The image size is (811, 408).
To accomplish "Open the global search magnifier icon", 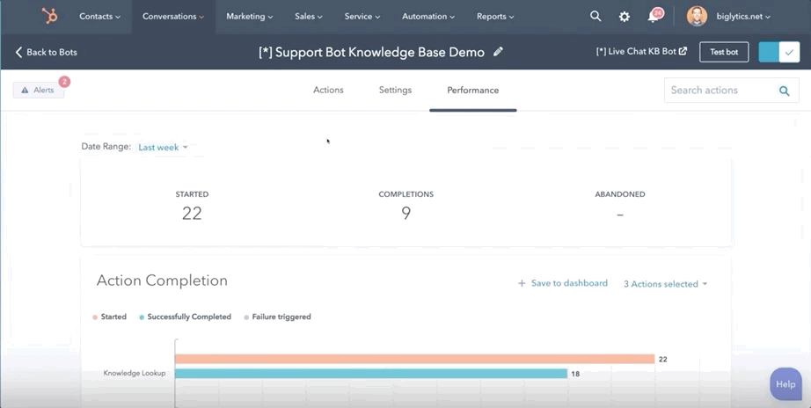I will coord(595,16).
